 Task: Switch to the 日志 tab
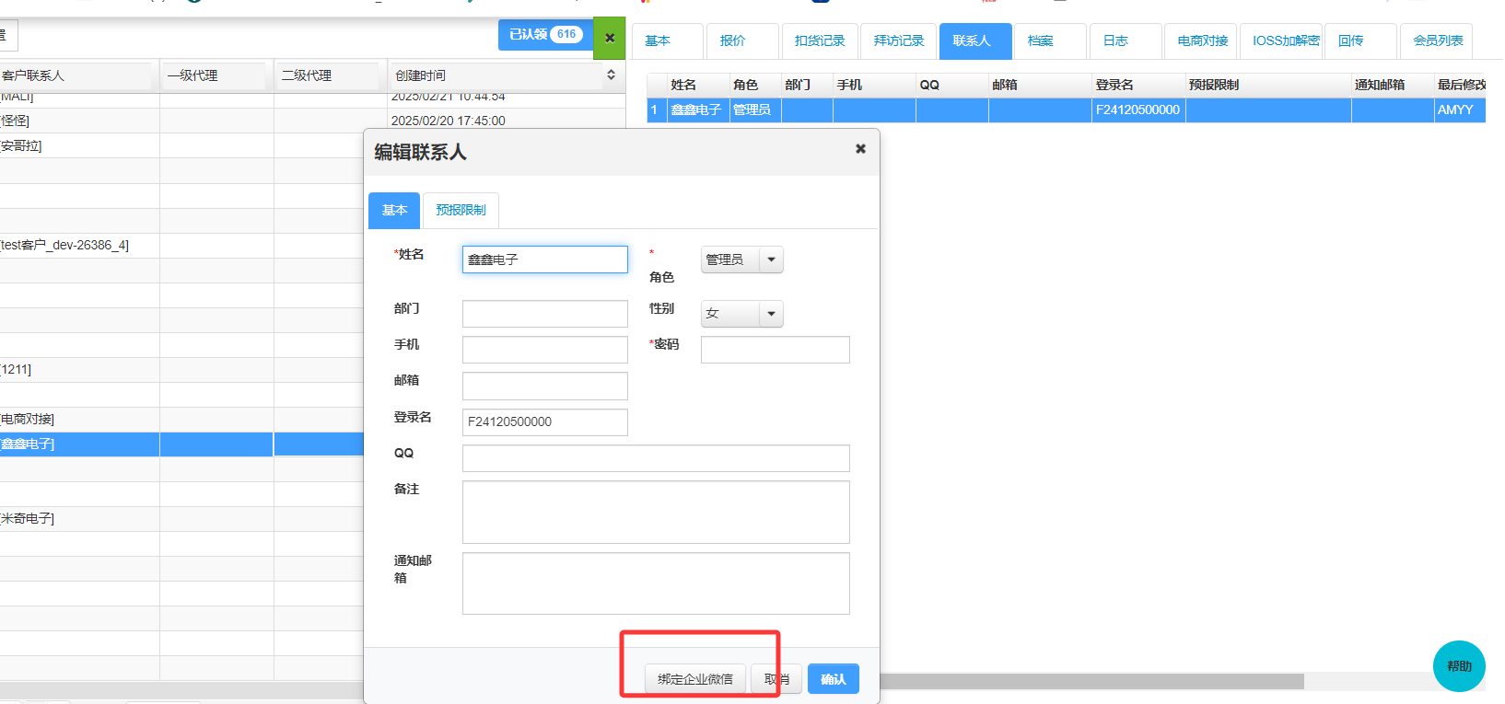point(1115,41)
